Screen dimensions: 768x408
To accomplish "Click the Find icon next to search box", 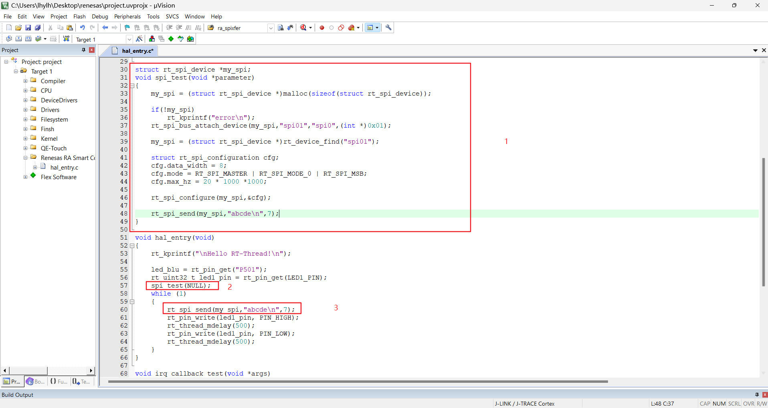I will pos(281,28).
